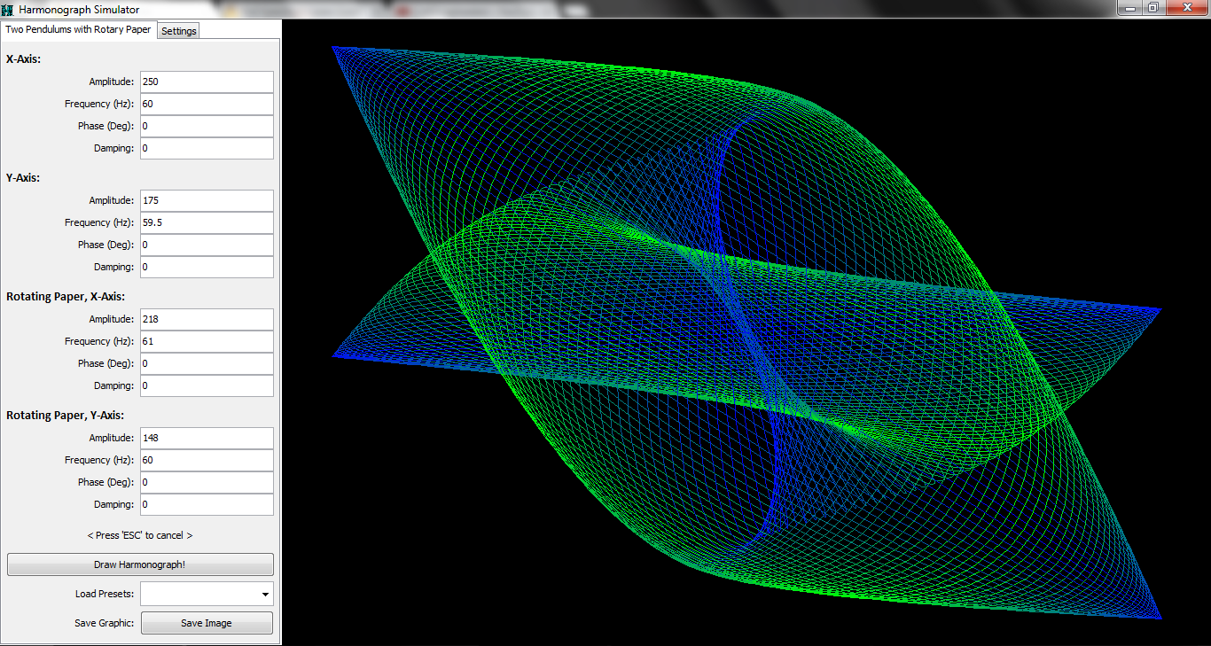Click Rotating Paper Y-Axis Phase field
Image resolution: width=1211 pixels, height=646 pixels.
click(x=207, y=482)
